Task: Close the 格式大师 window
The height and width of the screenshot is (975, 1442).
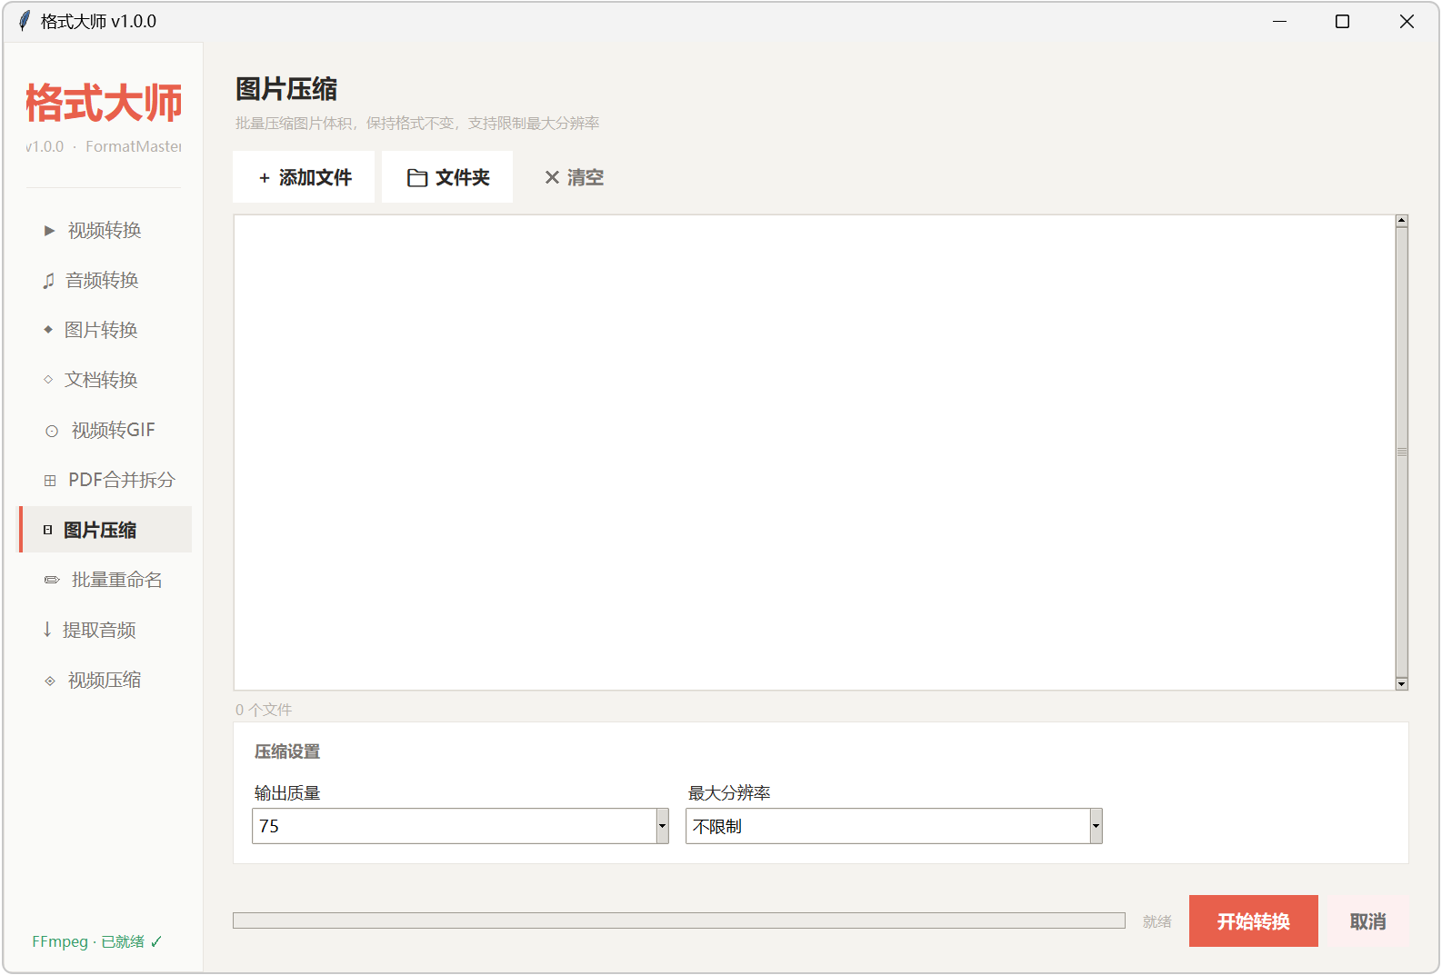Action: 1407,21
